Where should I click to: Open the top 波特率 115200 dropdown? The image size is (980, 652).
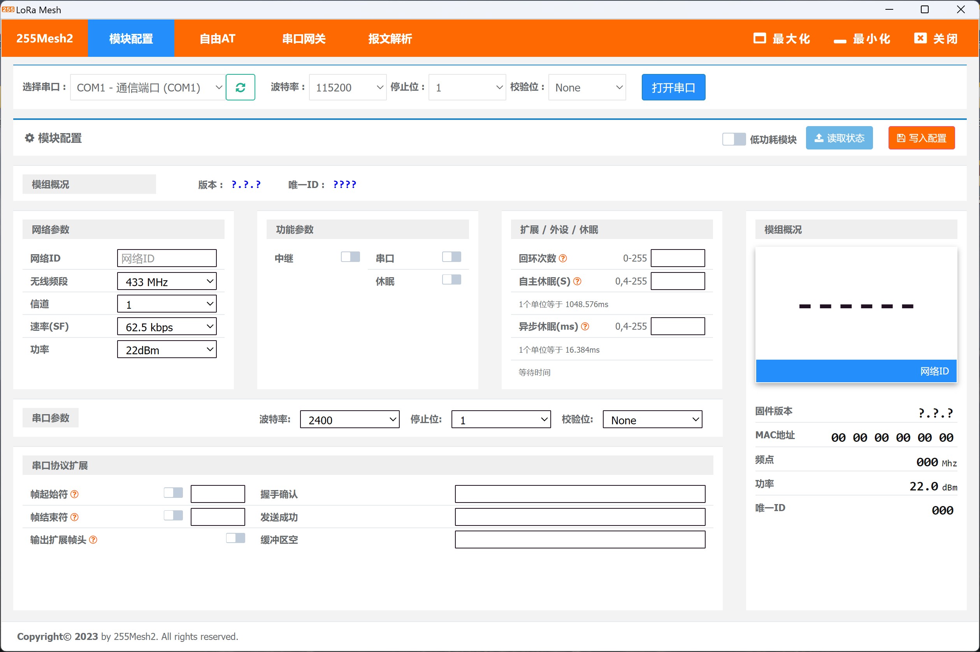click(348, 87)
